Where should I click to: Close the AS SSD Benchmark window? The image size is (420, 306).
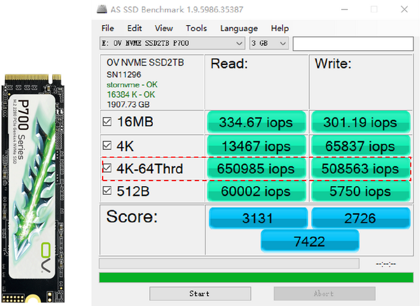(x=404, y=9)
